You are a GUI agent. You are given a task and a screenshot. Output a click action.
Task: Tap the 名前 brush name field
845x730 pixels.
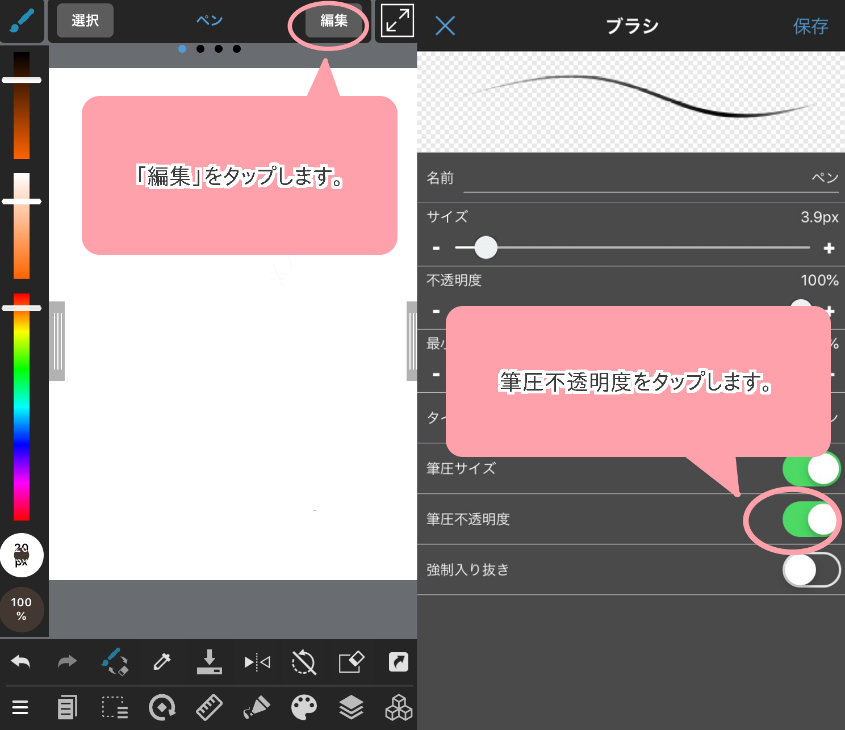(650, 178)
